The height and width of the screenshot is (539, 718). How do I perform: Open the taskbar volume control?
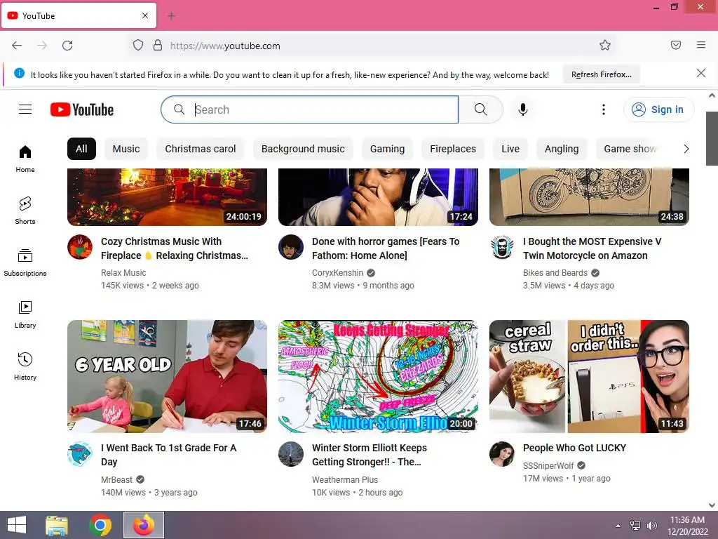tap(651, 525)
